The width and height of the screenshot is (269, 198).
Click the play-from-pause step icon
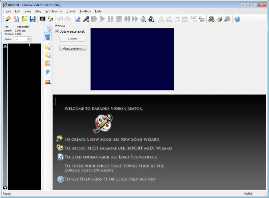(x=94, y=19)
